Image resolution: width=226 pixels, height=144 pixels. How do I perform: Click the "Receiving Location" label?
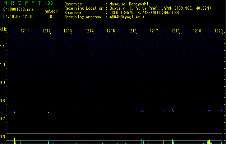[x=84, y=8]
